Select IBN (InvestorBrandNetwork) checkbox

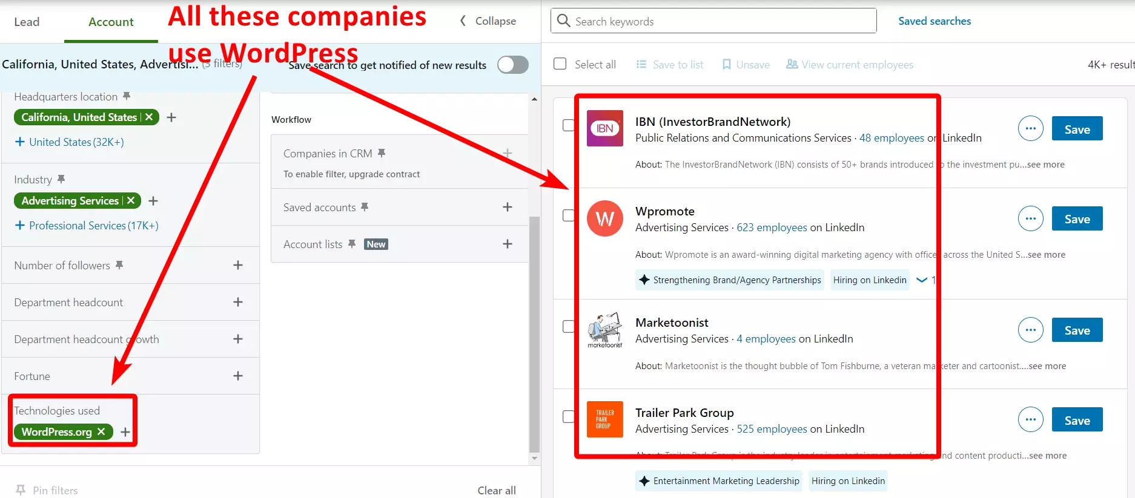[569, 125]
